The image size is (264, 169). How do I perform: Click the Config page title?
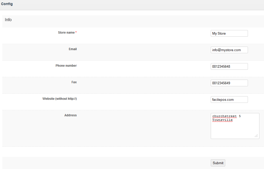pyautogui.click(x=7, y=4)
